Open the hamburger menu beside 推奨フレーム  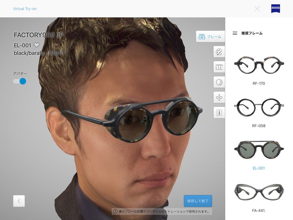pyautogui.click(x=235, y=33)
